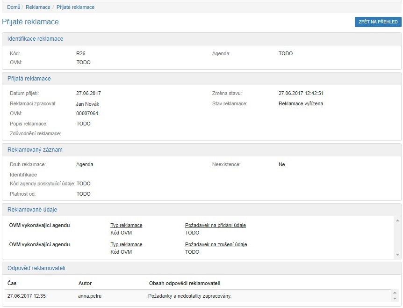Screen dimensions: 403x308
Task: Toggle the Přijatá reklamace section header
Action: point(29,79)
